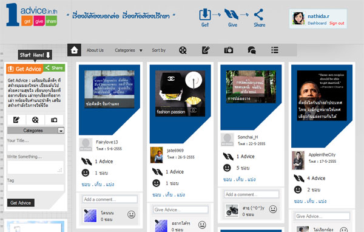Screen dimensions: 364x232
Task: Open the Categories dropdown in sidebar
Action: 36,131
